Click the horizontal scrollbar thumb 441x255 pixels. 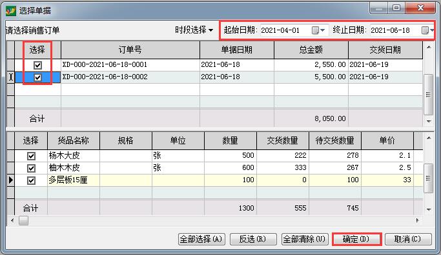pyautogui.click(x=24, y=221)
